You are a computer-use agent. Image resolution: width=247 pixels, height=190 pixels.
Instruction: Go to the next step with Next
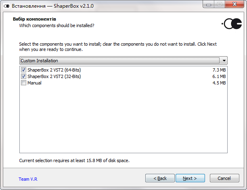coord(190,178)
